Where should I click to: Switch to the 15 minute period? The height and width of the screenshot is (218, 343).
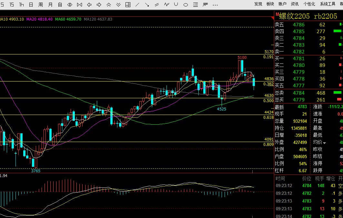coord(12,5)
